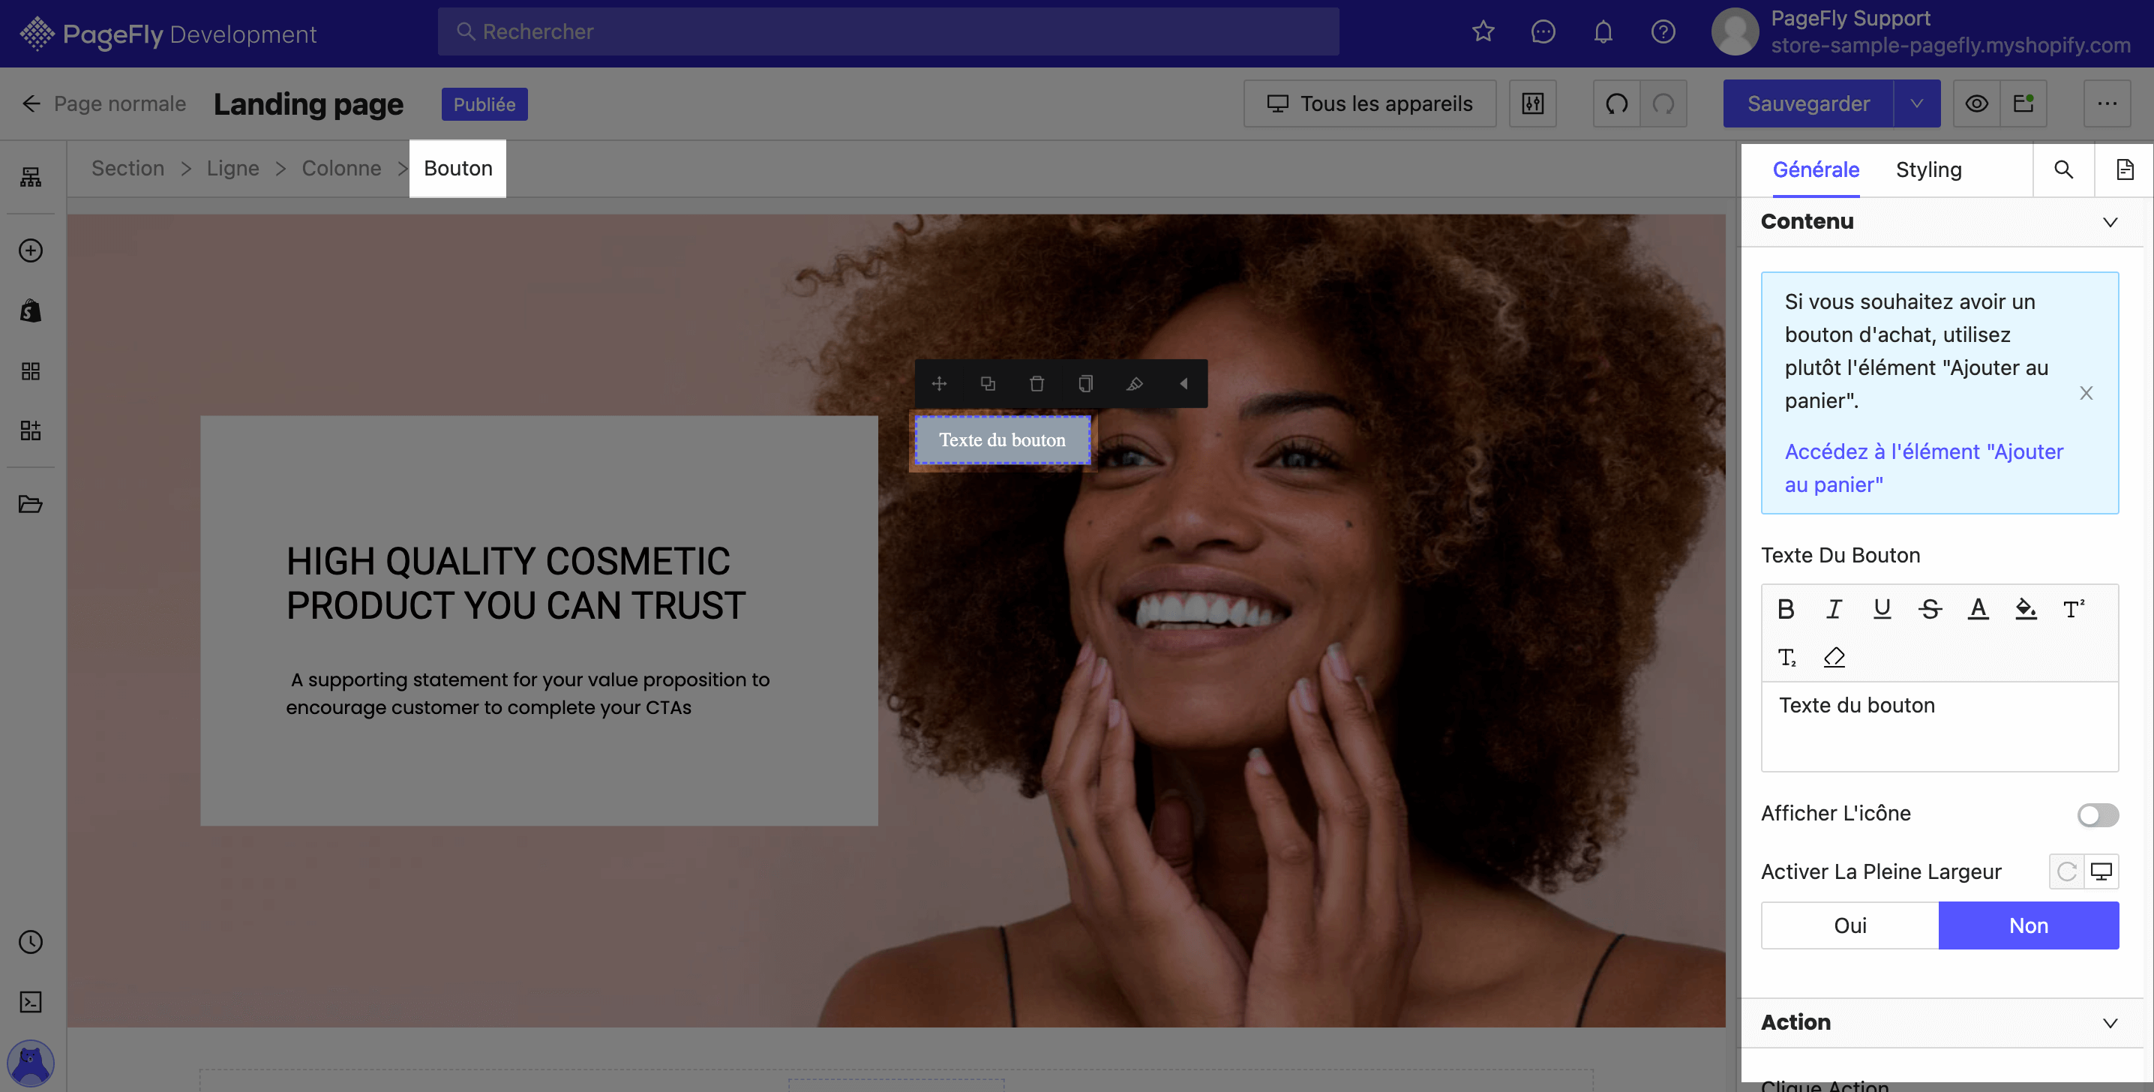Image resolution: width=2154 pixels, height=1092 pixels.
Task: Toggle subscript formatting
Action: point(1787,657)
